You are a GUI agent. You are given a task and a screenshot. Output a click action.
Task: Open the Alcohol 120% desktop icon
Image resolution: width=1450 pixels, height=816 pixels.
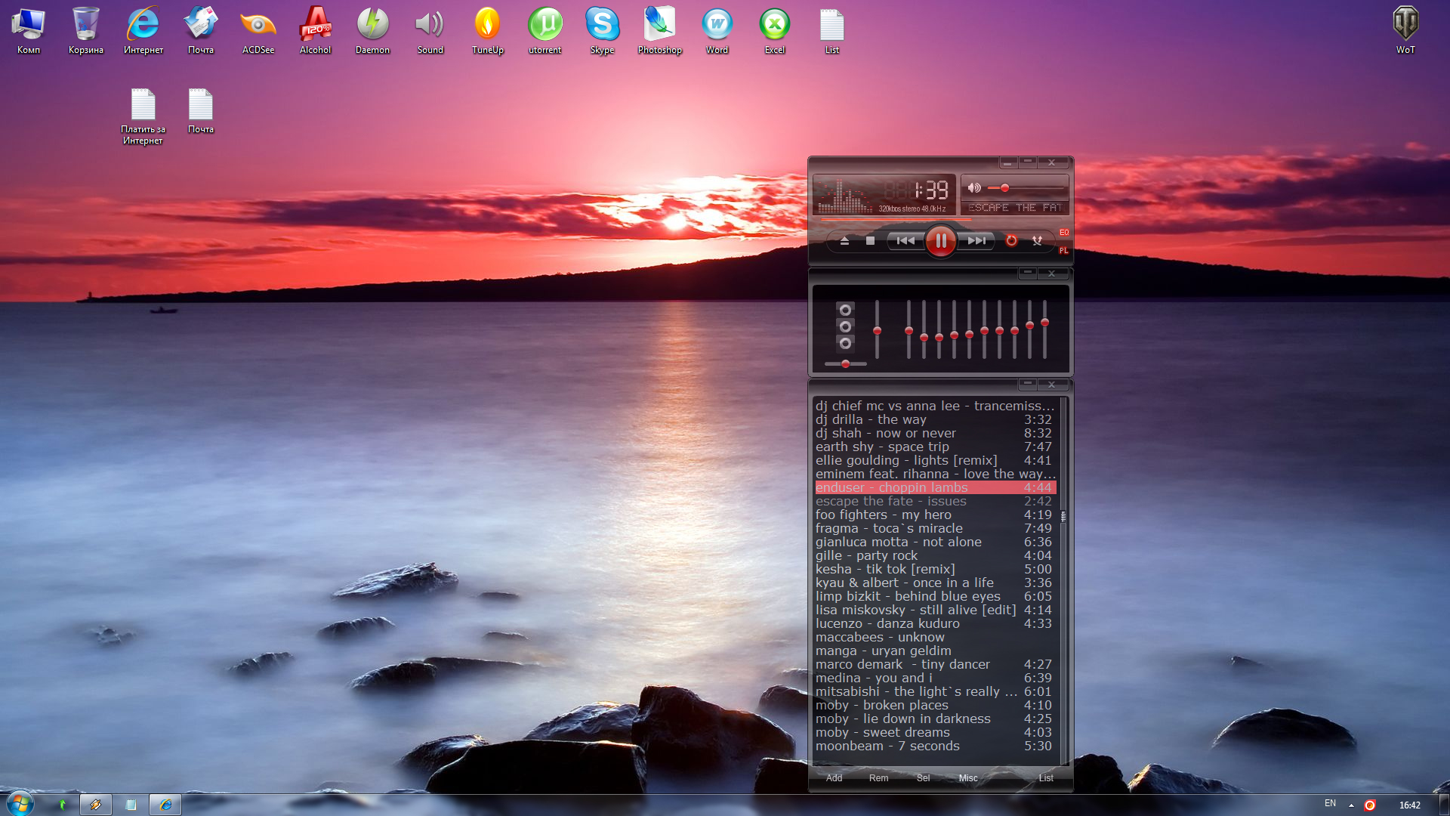(315, 31)
